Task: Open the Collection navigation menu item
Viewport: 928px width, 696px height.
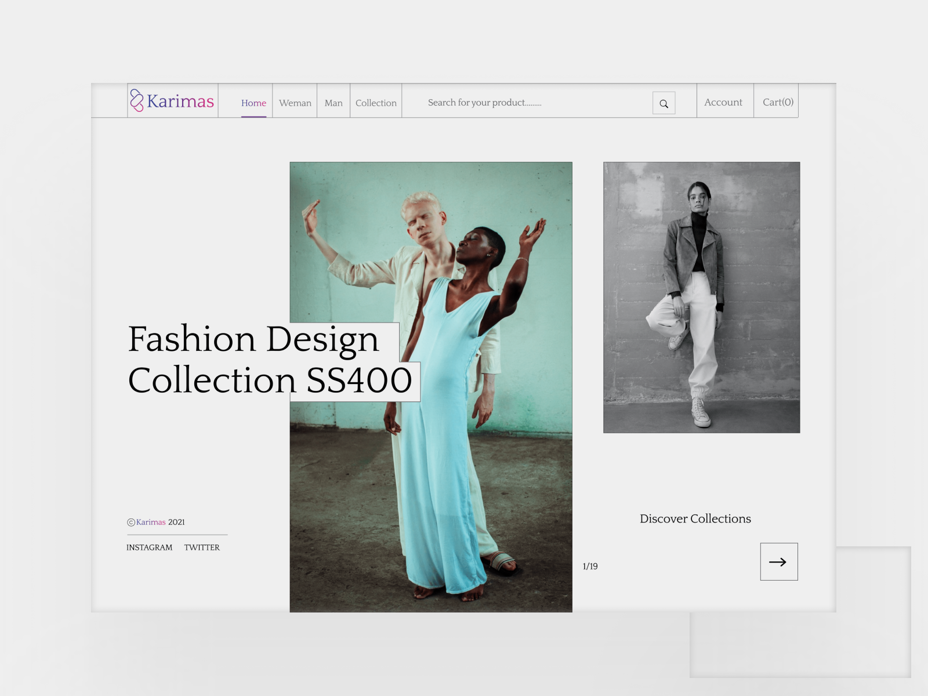Action: (x=376, y=103)
